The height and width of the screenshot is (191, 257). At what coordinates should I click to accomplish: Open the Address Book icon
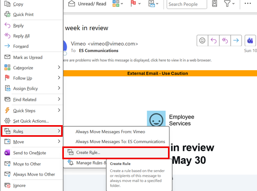[214, 3]
